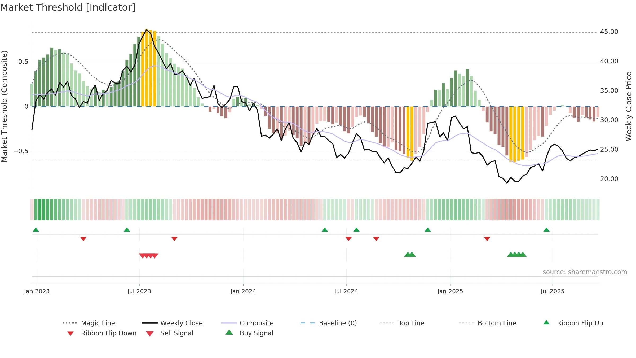Click the chart title Market Threshold [Indicator]
The width and height of the screenshot is (636, 358).
(68, 7)
